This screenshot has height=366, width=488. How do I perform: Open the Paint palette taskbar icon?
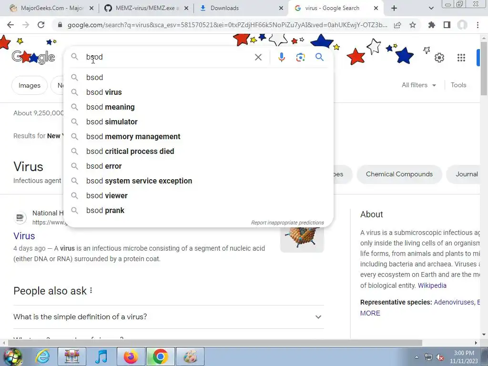(x=190, y=356)
